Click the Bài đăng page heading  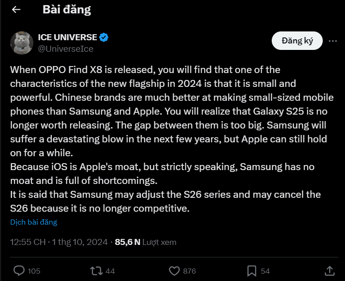coord(67,10)
